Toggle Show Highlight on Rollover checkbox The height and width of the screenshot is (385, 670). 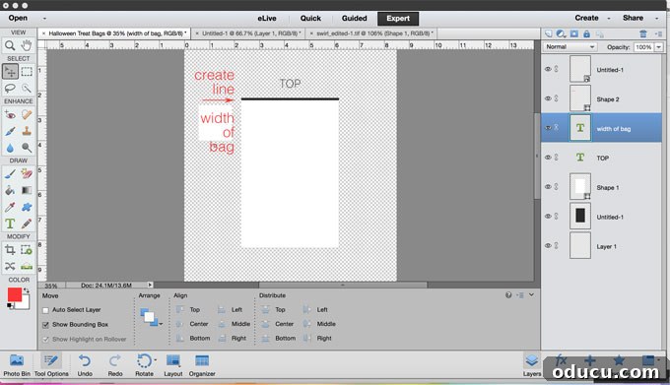[45, 340]
